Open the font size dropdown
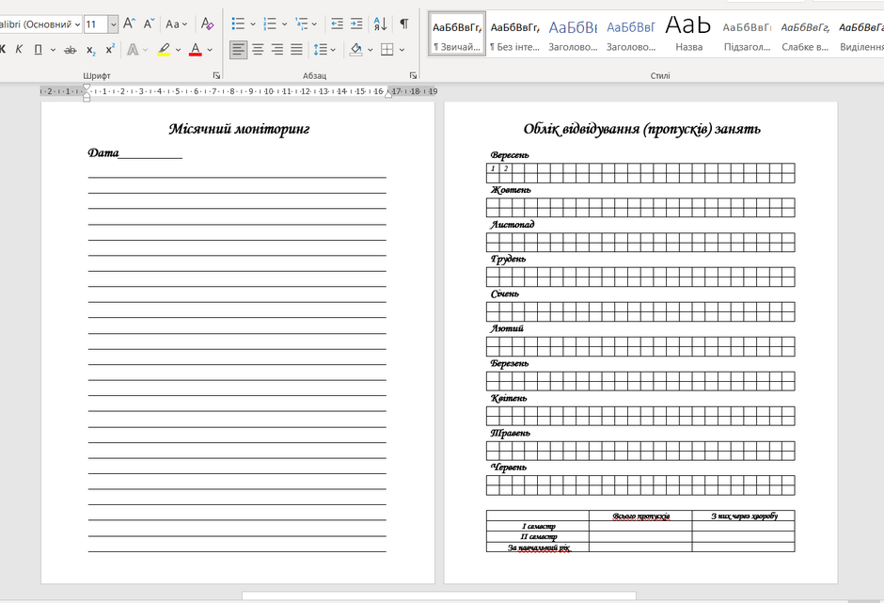Viewport: 884px width, 603px height. [x=113, y=24]
